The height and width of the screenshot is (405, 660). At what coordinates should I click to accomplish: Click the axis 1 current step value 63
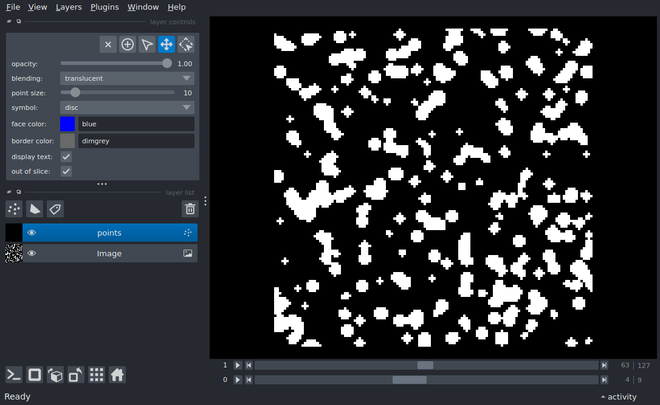625,366
